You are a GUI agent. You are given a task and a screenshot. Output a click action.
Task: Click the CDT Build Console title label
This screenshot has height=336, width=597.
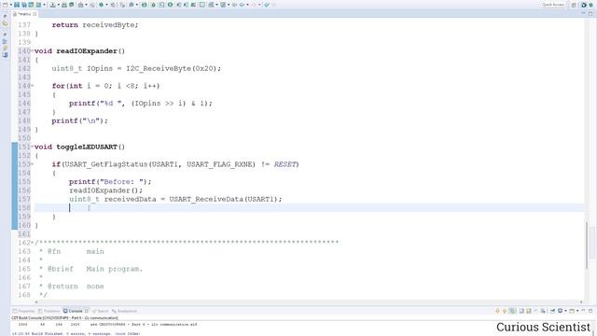point(64,317)
